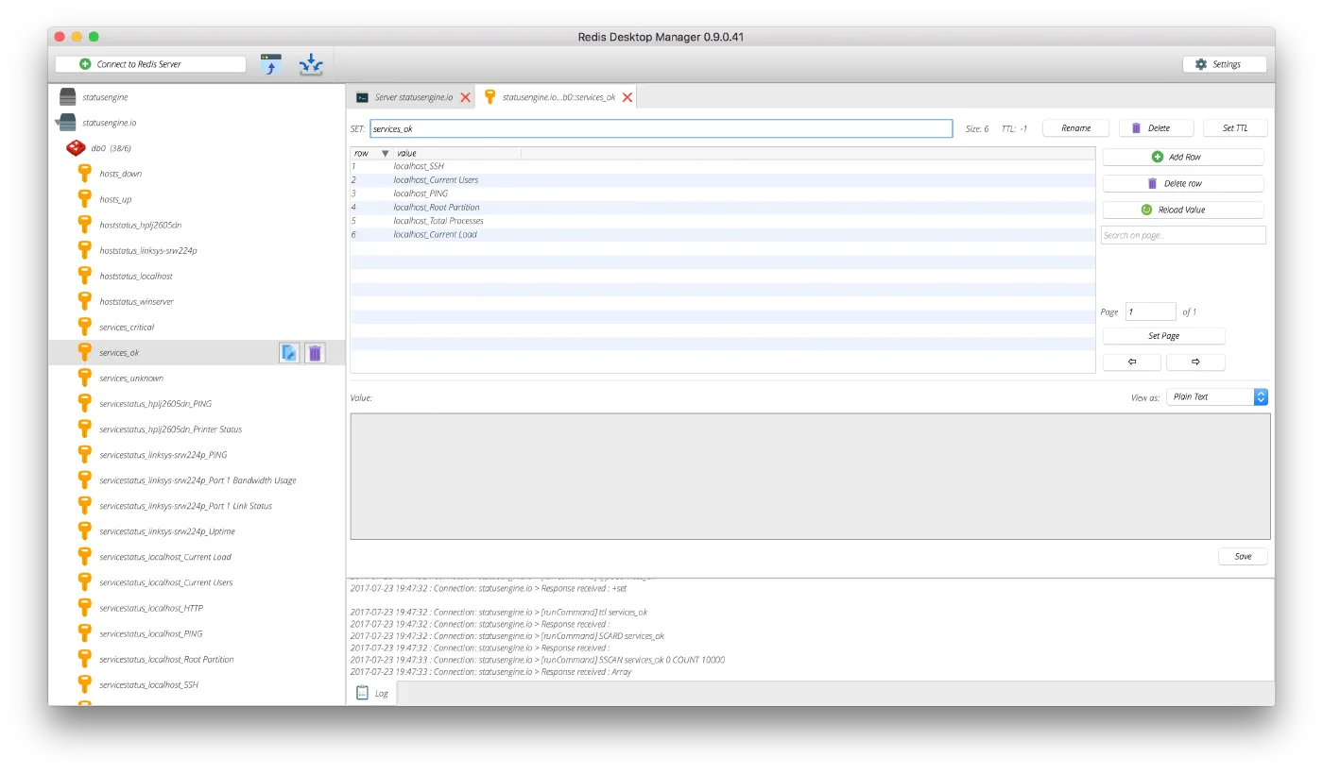Select row localhost_Current Load
This screenshot has width=1323, height=774.
(723, 234)
